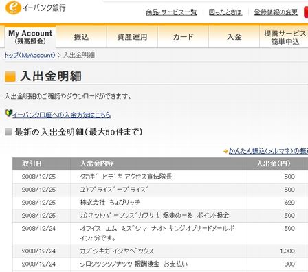The height and width of the screenshot is (272, 308).
Task: Follow the トップ(MyAccount) breadcrumb link
Action: click(30, 55)
